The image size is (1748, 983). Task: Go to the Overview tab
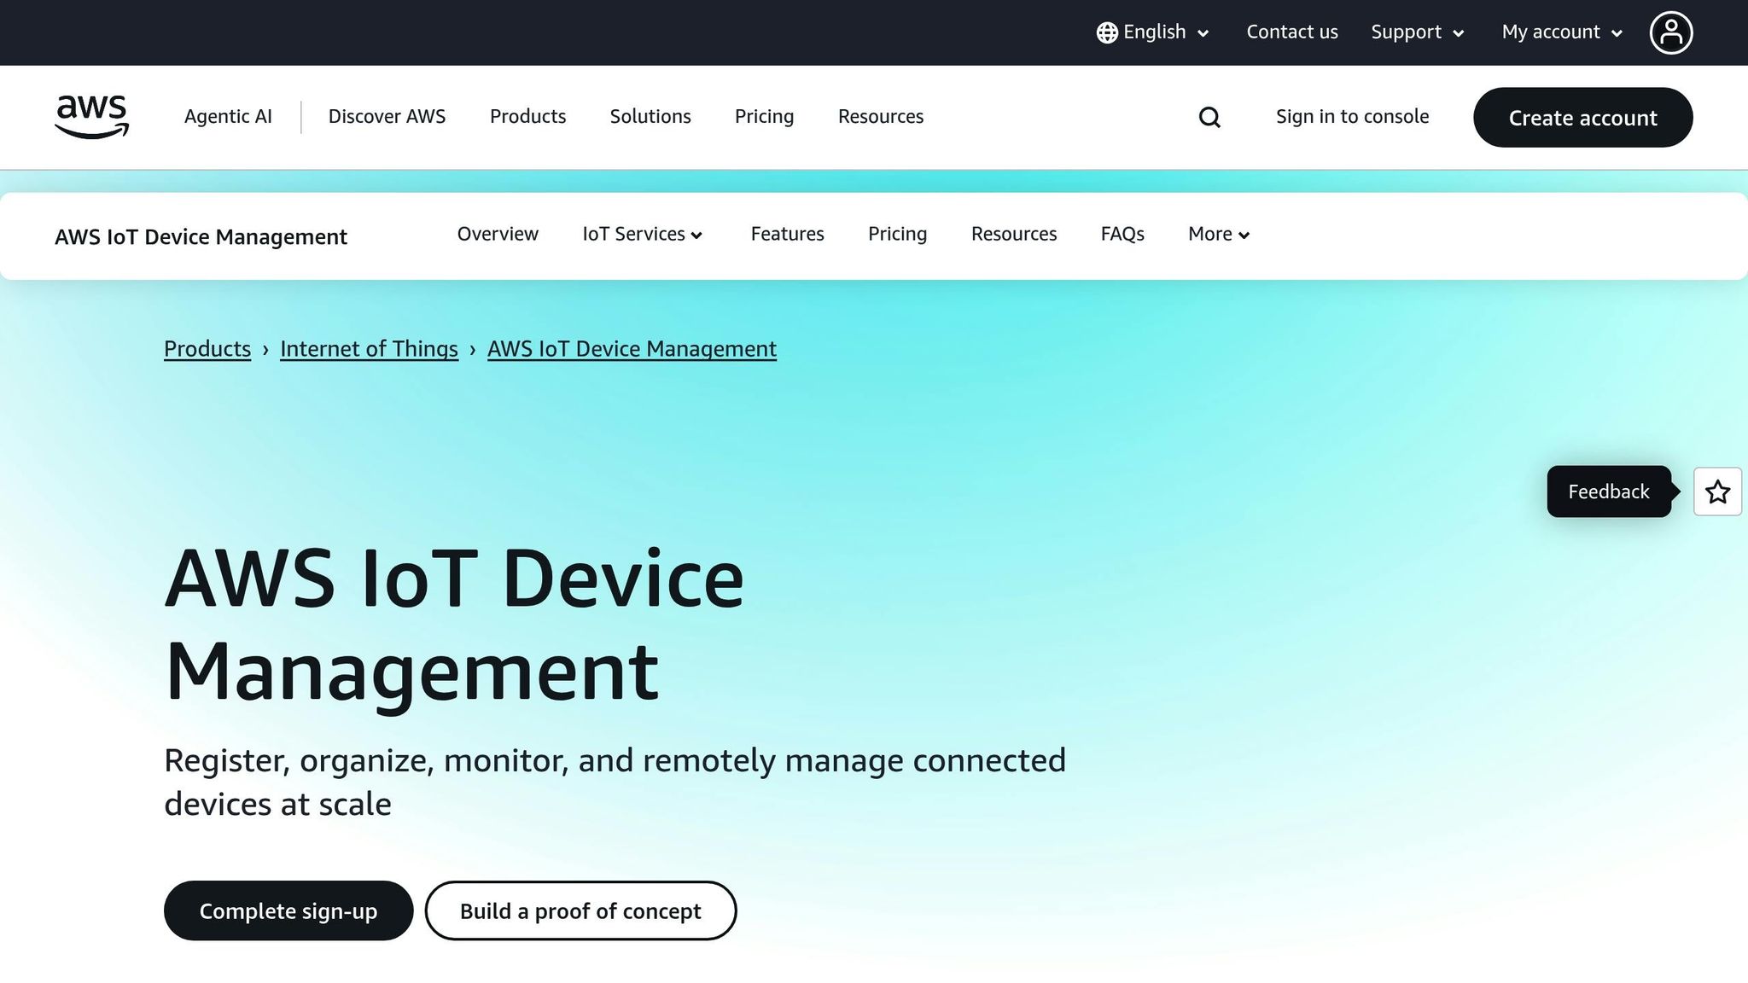[498, 234]
